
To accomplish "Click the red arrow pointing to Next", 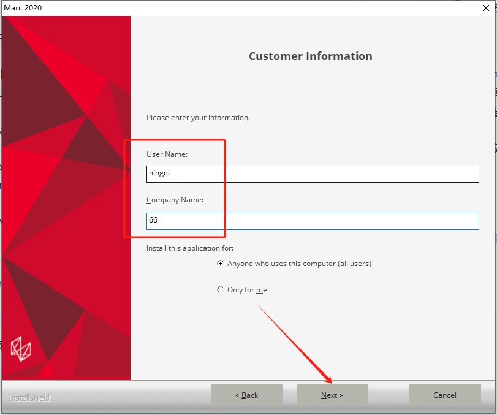I will pos(294,343).
